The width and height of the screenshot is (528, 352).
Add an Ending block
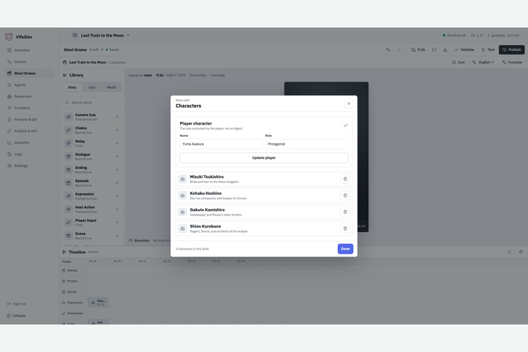117,170
